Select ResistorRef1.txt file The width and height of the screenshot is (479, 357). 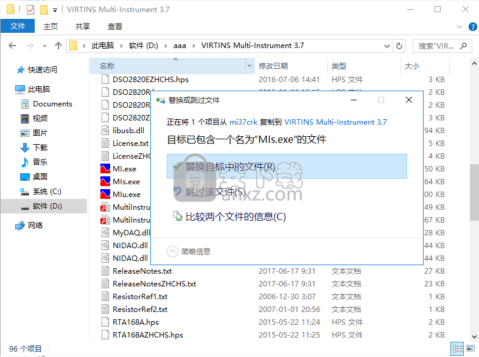(140, 297)
